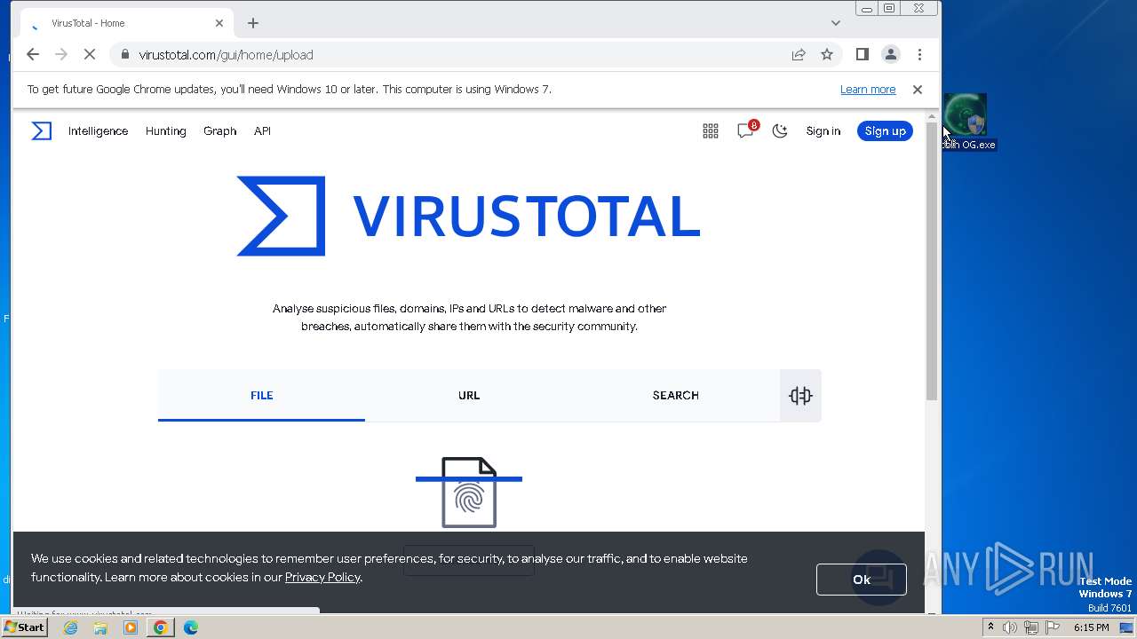
Task: Click the large VIRUSTOTAL logo banner
Action: point(468,216)
